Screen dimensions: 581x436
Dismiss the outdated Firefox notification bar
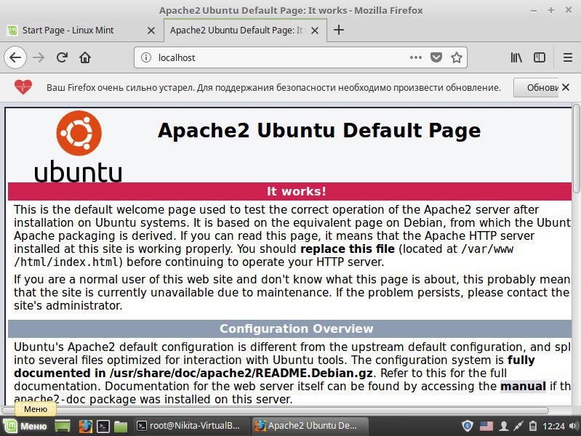(566, 87)
